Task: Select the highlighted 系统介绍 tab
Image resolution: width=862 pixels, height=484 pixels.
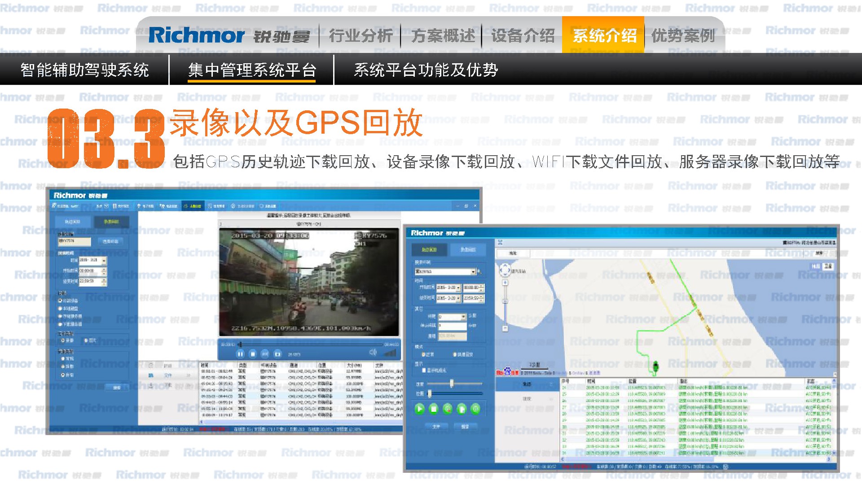Action: tap(604, 35)
